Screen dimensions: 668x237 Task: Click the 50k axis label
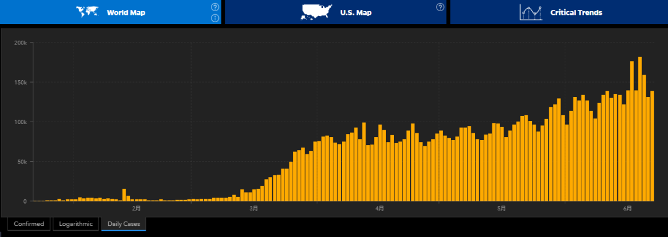click(x=23, y=162)
